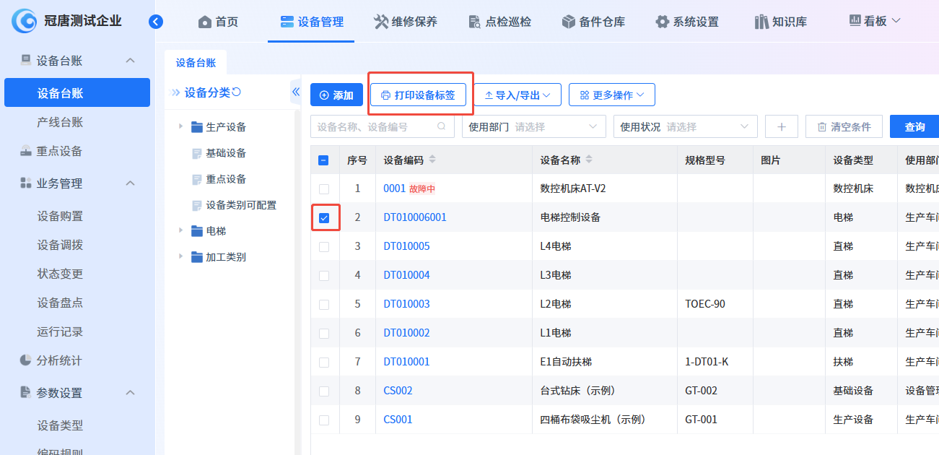Image resolution: width=939 pixels, height=455 pixels.
Task: Select 重点设备 in the category tree
Action: tap(226, 179)
